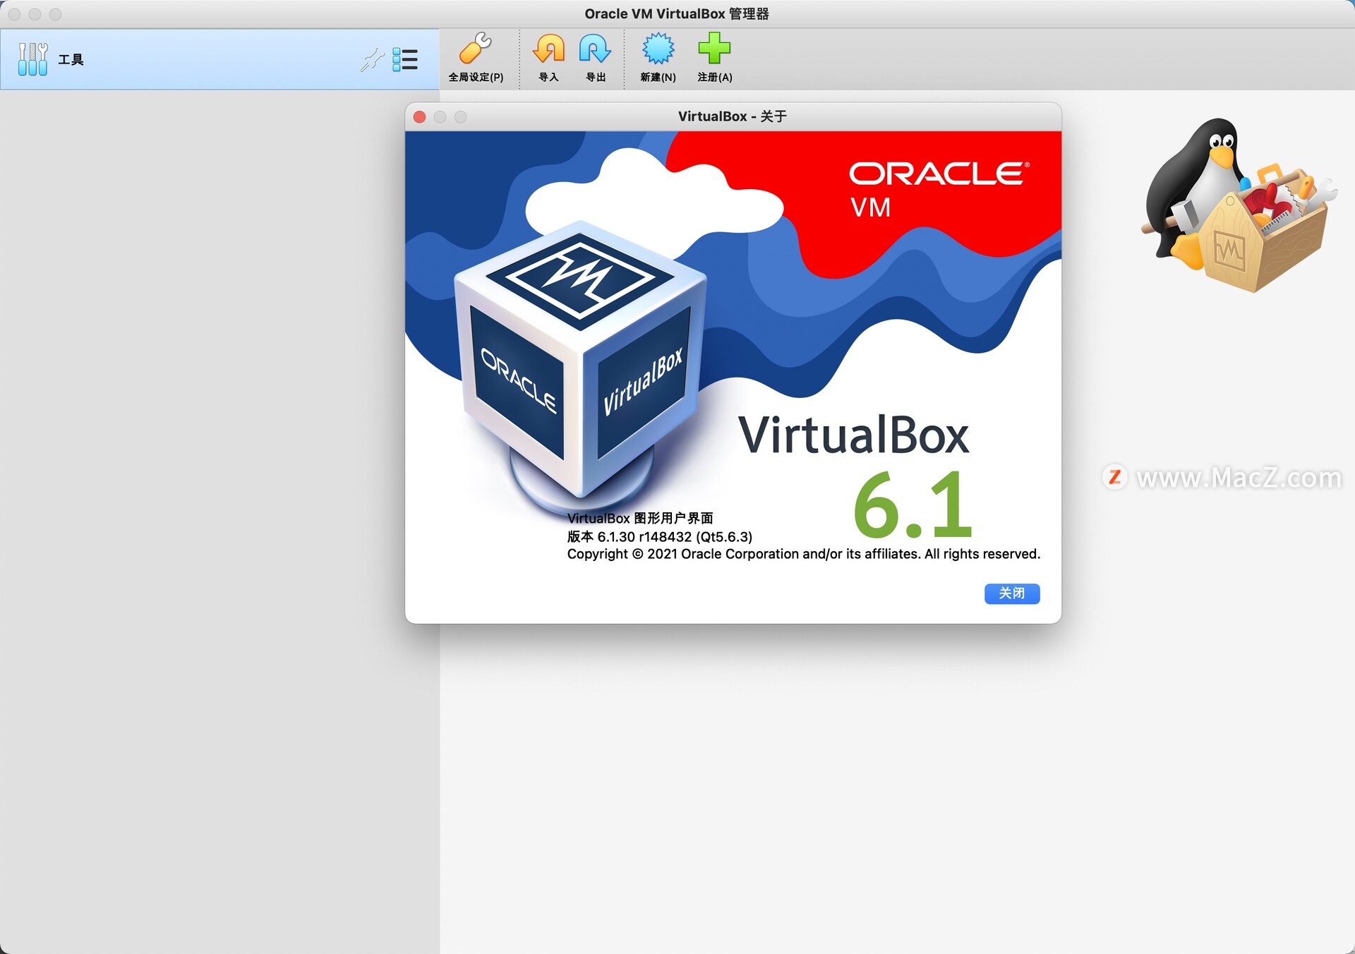Click the Oracle copyright notice text
This screenshot has height=954, width=1355.
[x=803, y=555]
